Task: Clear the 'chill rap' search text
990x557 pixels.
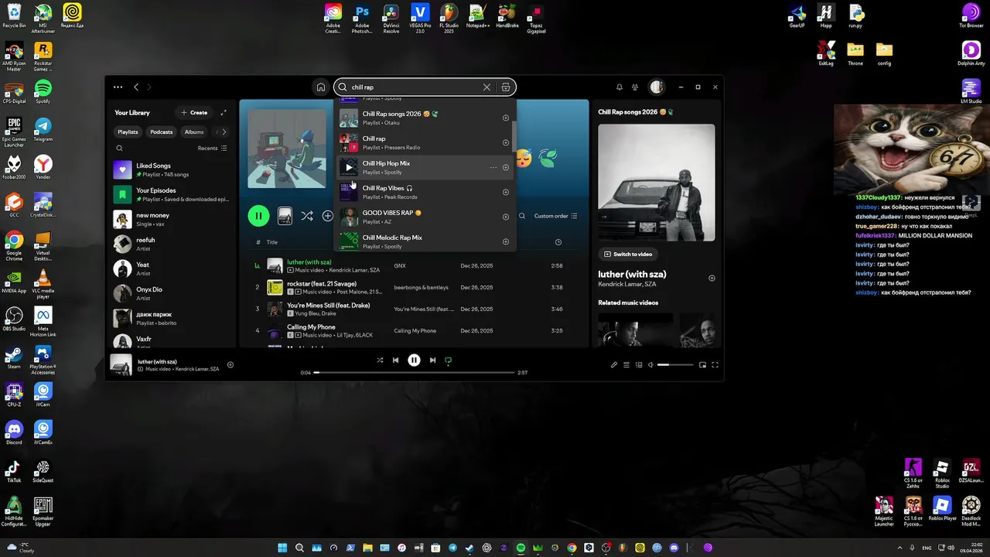Action: pyautogui.click(x=486, y=87)
